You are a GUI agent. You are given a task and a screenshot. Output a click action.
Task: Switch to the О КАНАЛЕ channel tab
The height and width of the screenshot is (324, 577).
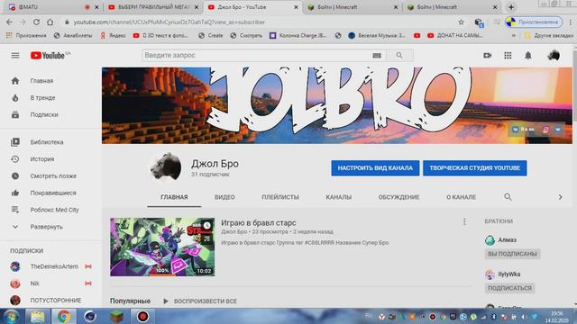click(x=461, y=197)
